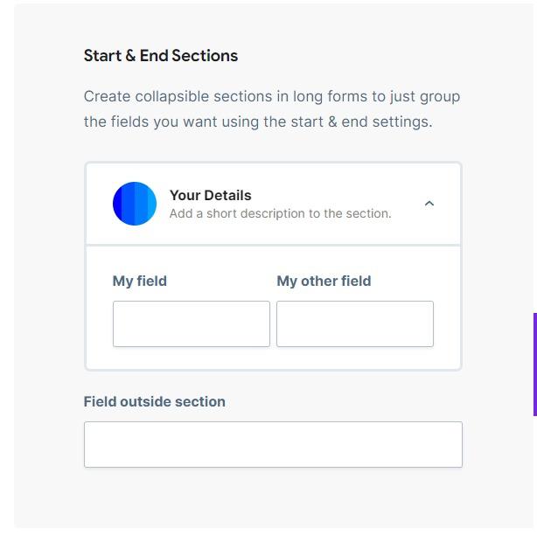The height and width of the screenshot is (535, 537).
Task: Focus the My field text input
Action: [x=191, y=323]
